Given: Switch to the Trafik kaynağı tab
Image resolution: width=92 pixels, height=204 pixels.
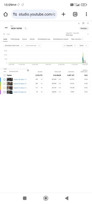Looking at the screenshot, I should pos(15,39).
